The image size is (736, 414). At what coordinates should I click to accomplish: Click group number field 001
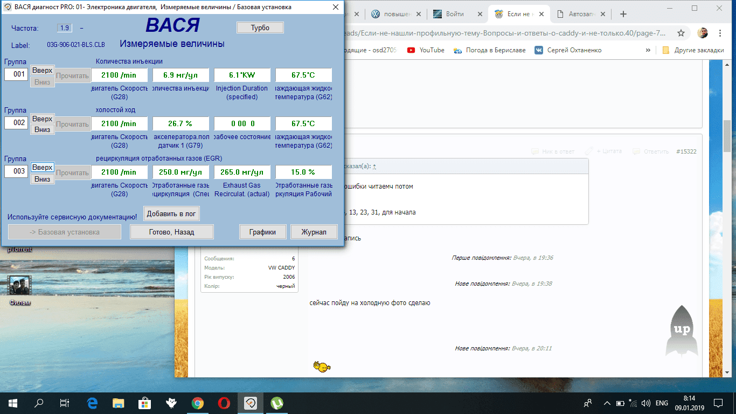click(16, 74)
